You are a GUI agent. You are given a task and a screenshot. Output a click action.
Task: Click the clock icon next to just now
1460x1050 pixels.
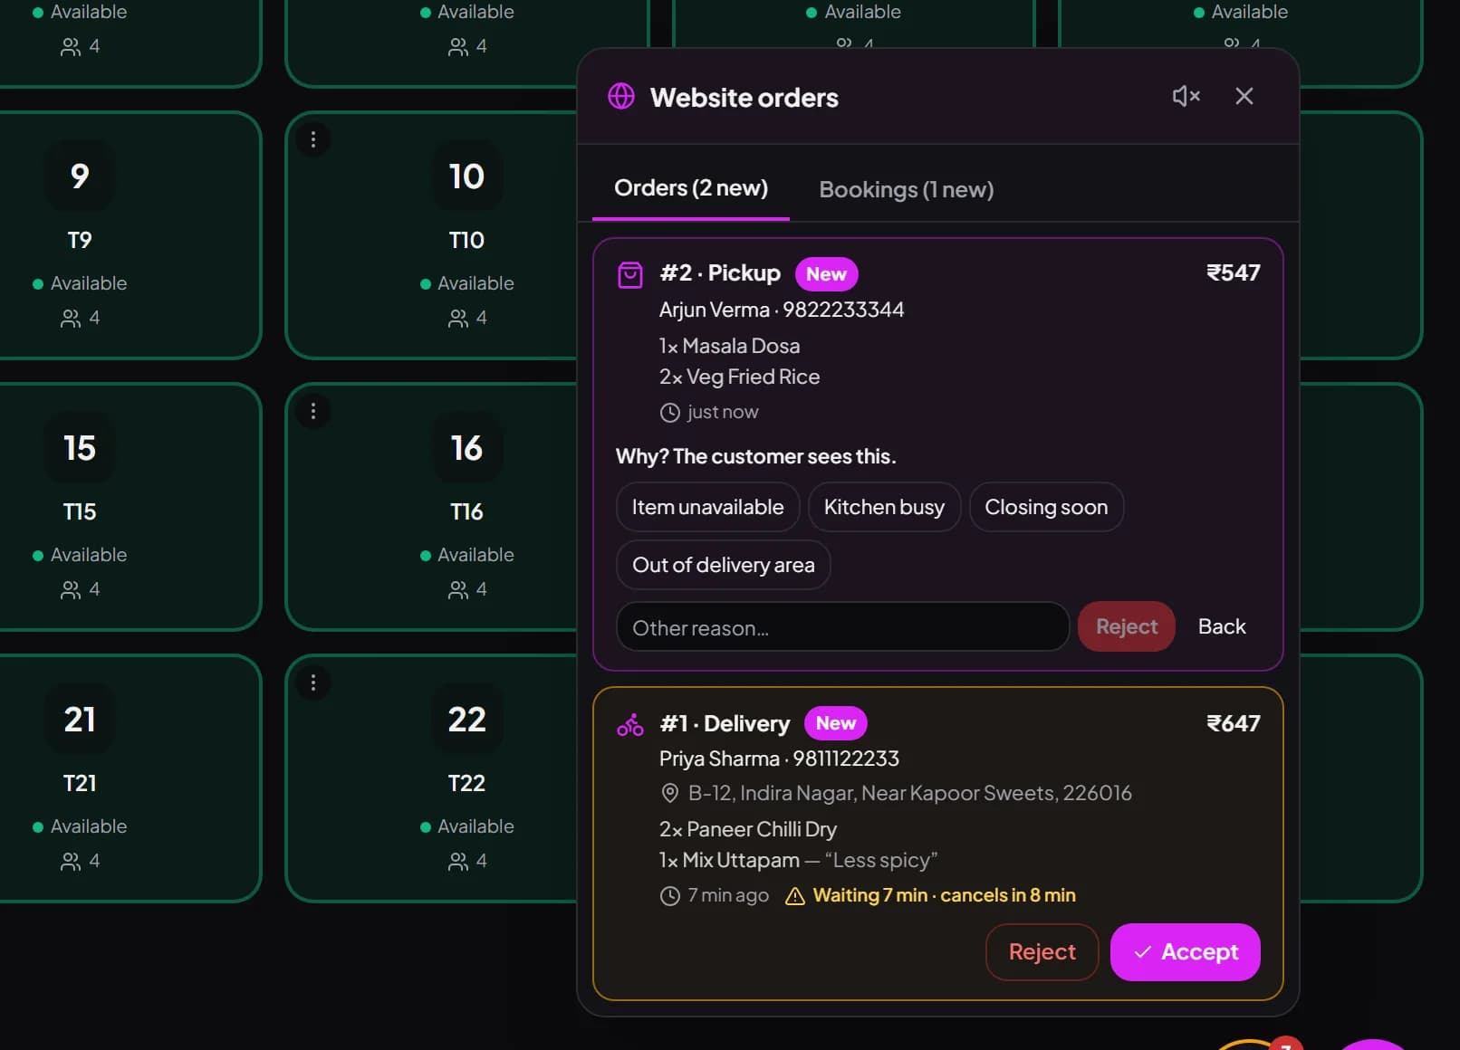669,413
